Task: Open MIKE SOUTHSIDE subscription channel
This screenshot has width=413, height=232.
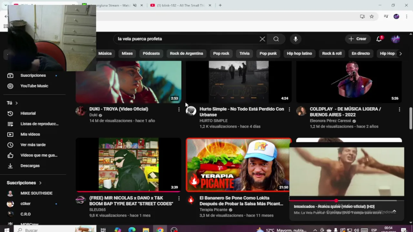Action: 35,193
